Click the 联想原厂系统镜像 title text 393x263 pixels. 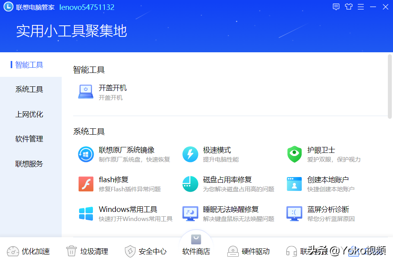pyautogui.click(x=127, y=150)
